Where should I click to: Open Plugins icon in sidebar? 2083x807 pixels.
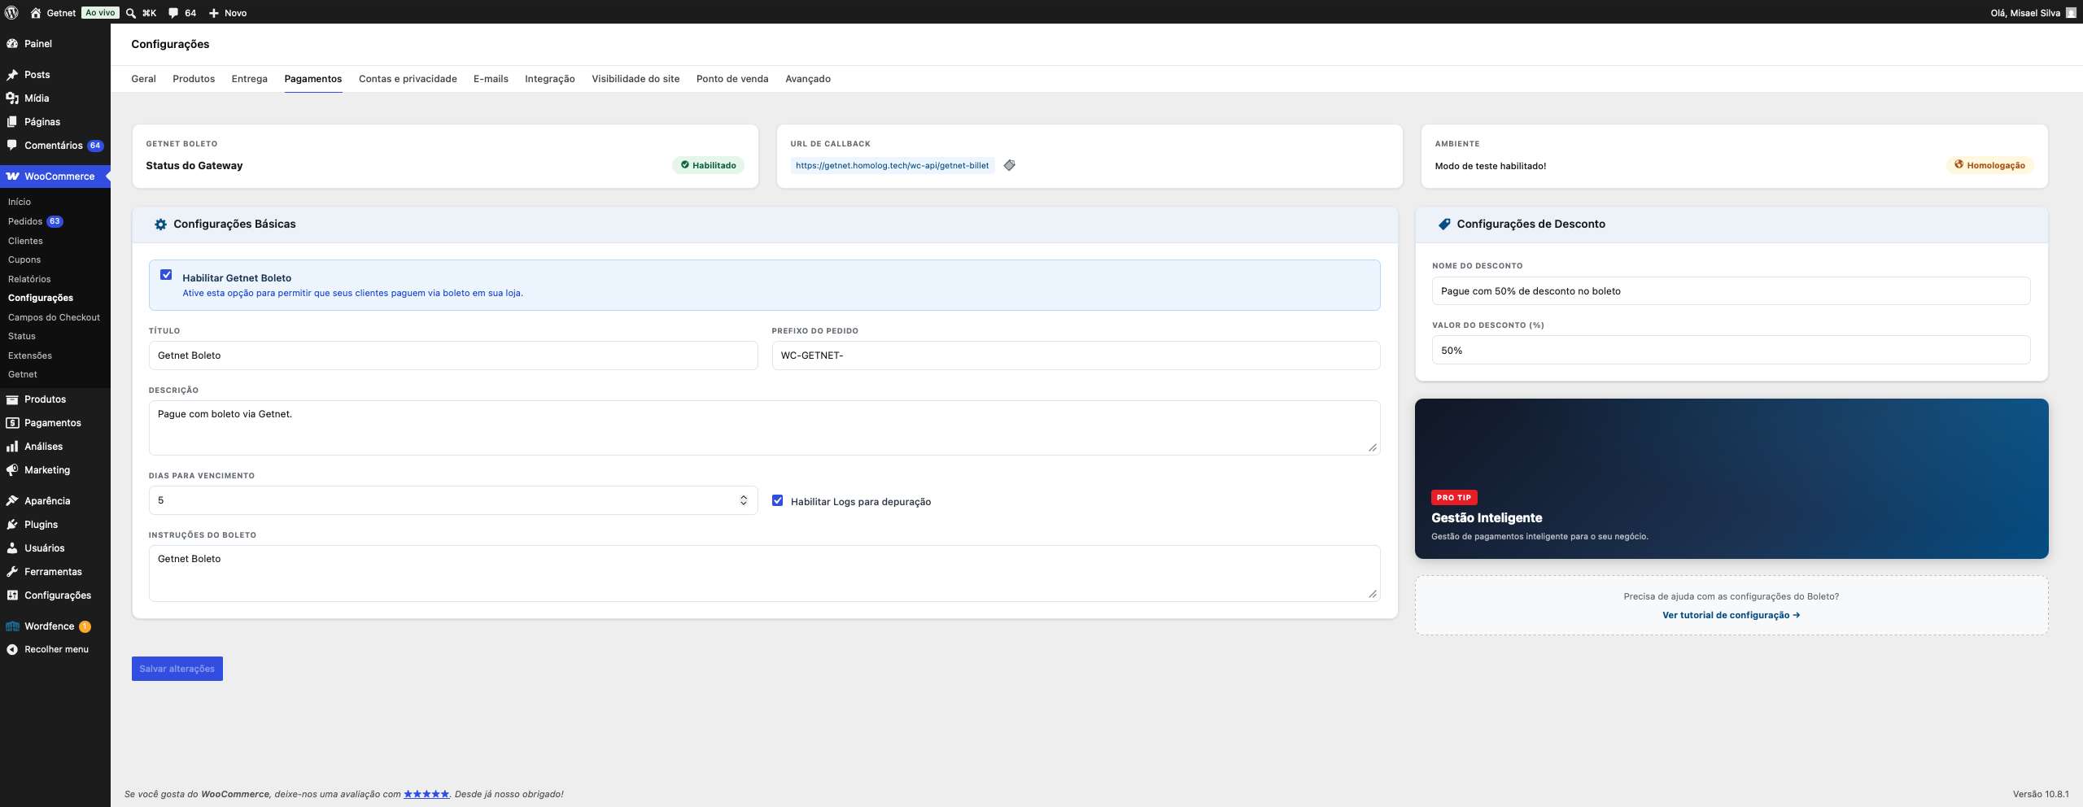pyautogui.click(x=12, y=525)
